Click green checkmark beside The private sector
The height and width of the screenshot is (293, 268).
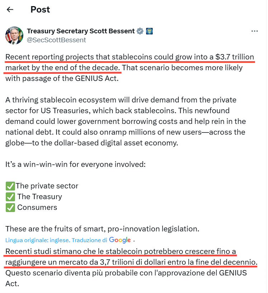(x=10, y=186)
